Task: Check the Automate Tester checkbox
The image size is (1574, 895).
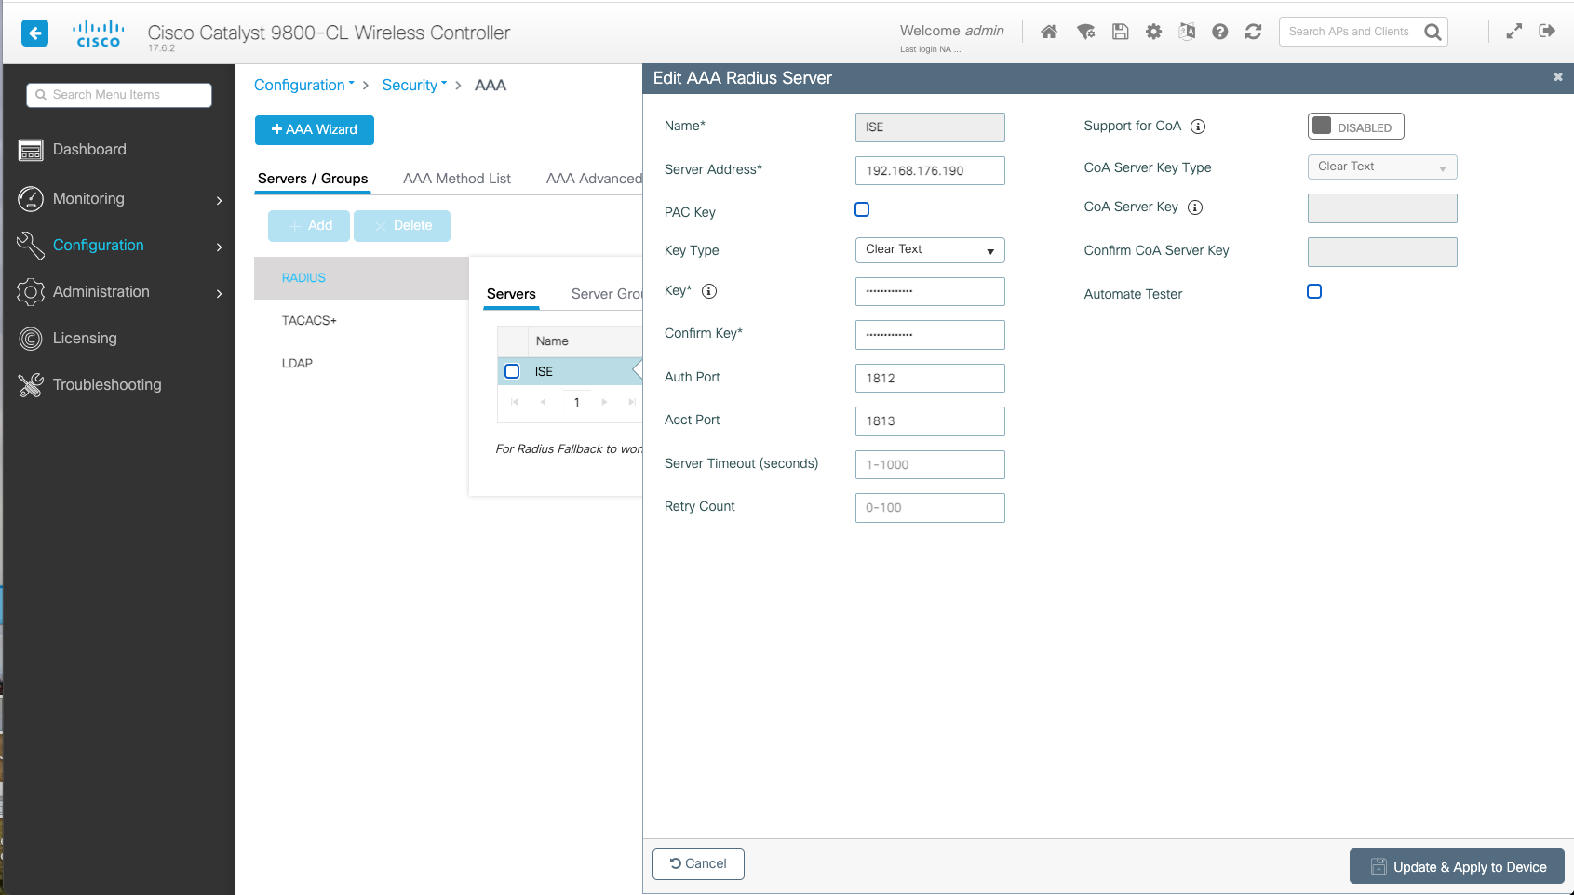Action: click(x=1314, y=292)
